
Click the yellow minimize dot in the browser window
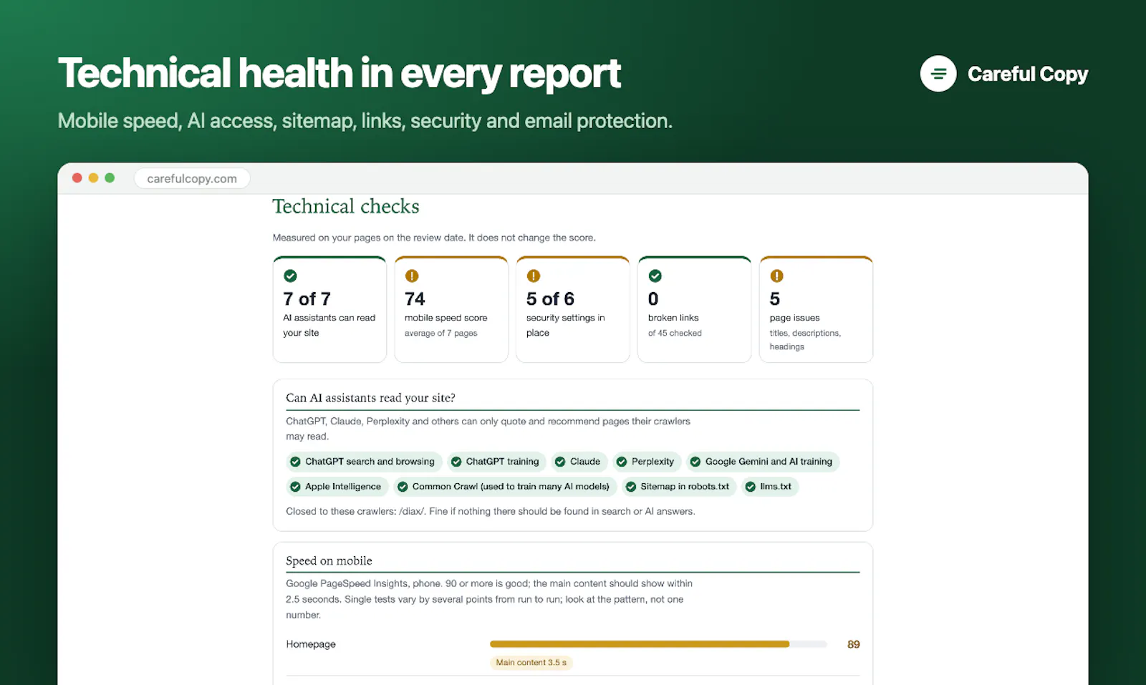[x=93, y=178]
